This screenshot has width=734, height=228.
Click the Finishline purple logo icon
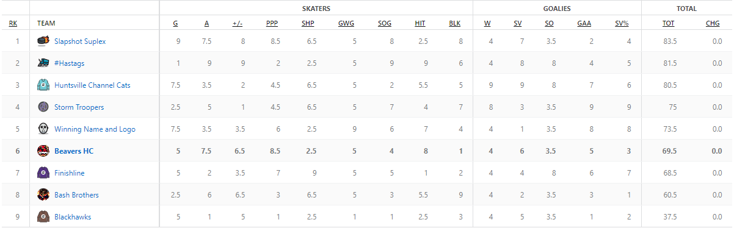point(43,173)
